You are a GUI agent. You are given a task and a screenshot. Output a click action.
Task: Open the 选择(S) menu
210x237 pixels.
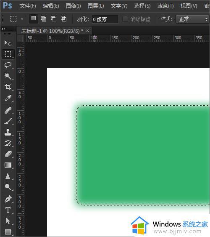point(142,6)
